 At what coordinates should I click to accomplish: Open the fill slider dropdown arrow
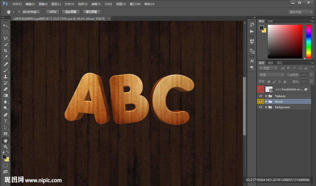(x=311, y=82)
